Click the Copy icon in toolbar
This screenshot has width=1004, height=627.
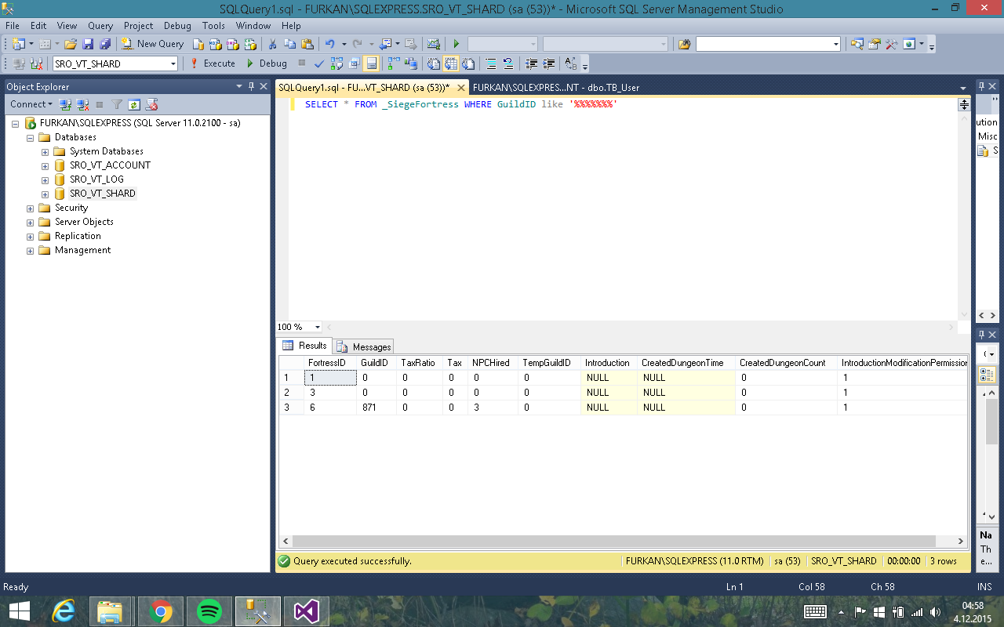[x=289, y=44]
